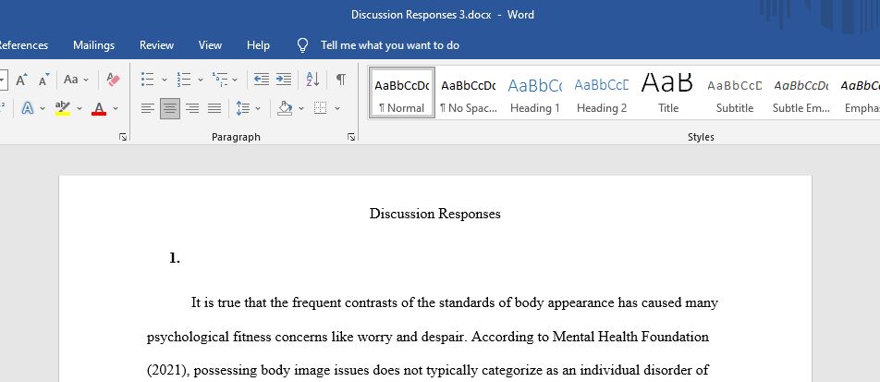Open the Paragraph settings dialog launcher

(x=351, y=137)
